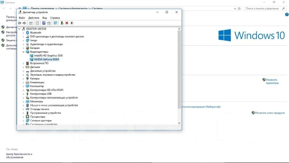Click the Контроллеры USB plug icon
Screen dimensions: 289x163
[28, 94]
